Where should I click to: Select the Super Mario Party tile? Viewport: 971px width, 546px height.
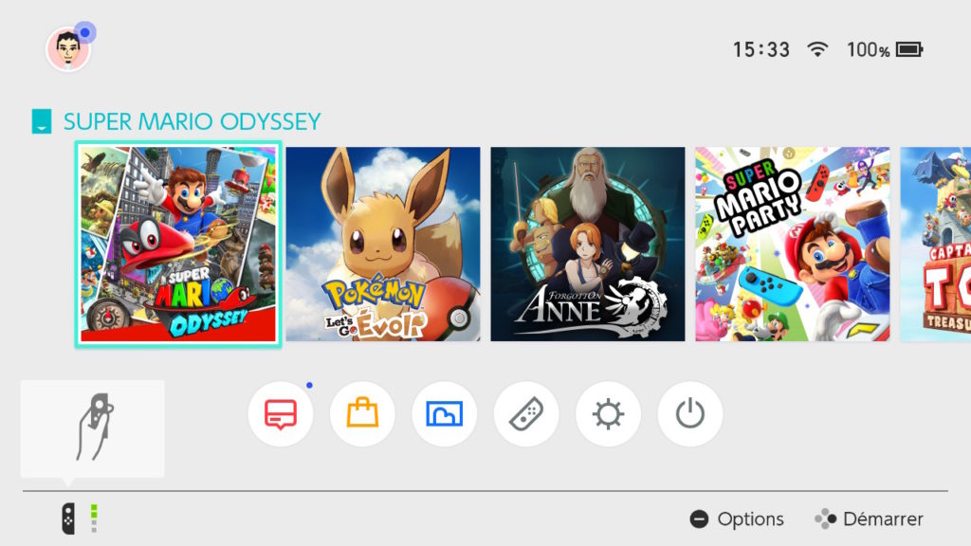(793, 244)
